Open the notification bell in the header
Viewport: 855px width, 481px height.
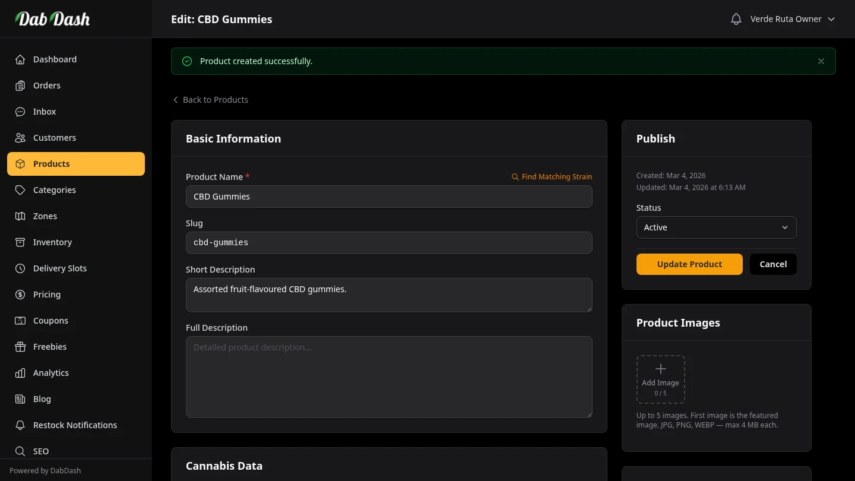736,18
